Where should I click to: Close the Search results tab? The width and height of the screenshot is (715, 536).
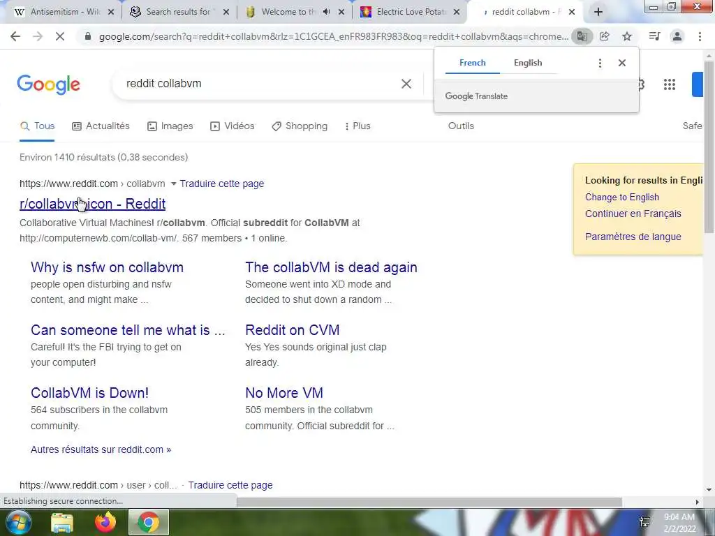[x=226, y=13]
